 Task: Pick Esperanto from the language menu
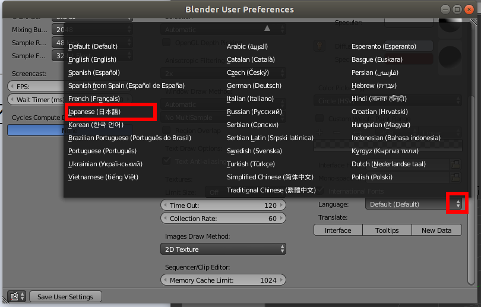click(x=384, y=46)
